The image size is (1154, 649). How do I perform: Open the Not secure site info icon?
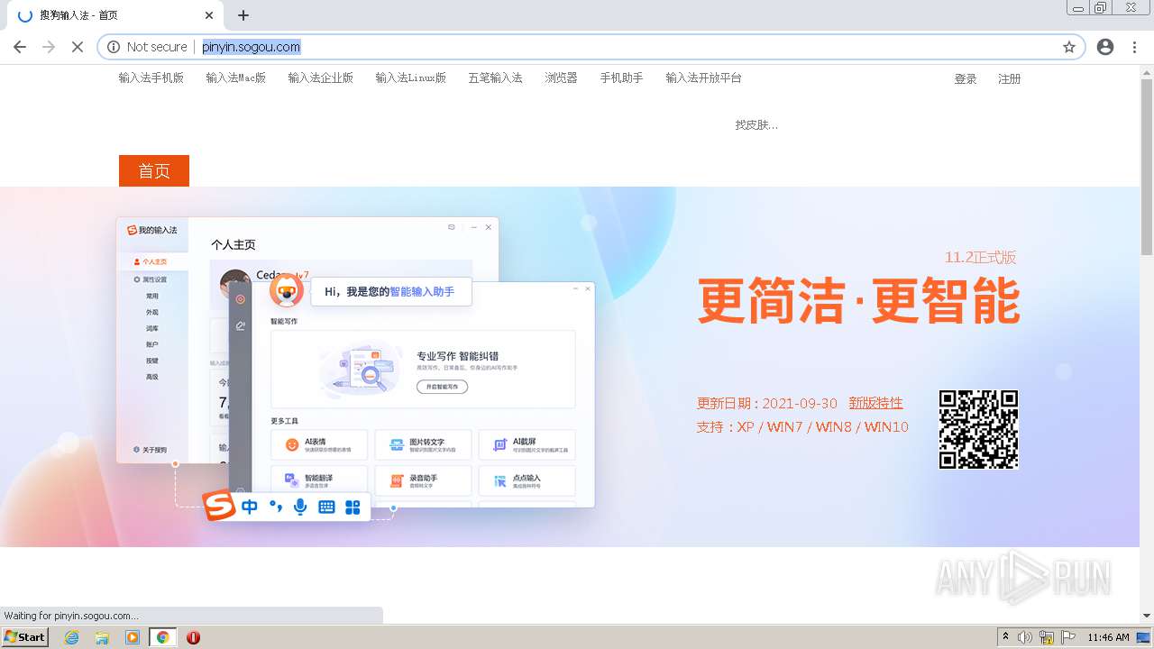coord(114,47)
